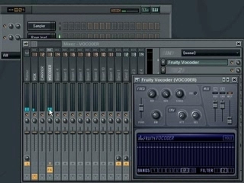Open the All channel filter dropdown
The height and width of the screenshot is (183, 244).
pos(11,55)
